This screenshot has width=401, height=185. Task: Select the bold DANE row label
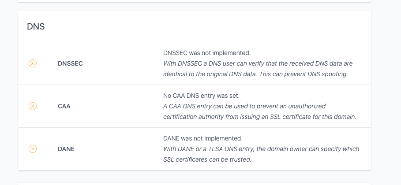pyautogui.click(x=66, y=149)
